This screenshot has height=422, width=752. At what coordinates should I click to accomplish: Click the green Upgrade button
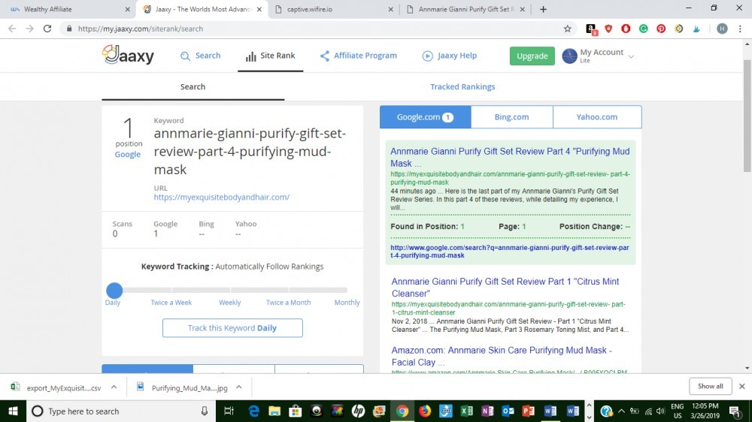(x=532, y=56)
